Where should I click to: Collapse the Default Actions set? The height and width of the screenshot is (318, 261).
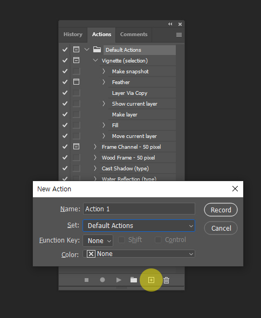pyautogui.click(x=87, y=49)
